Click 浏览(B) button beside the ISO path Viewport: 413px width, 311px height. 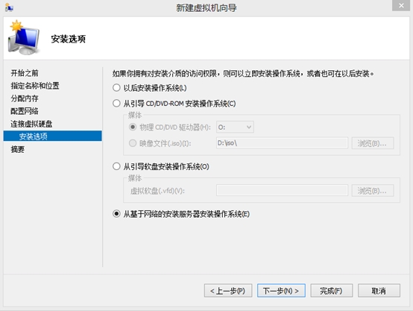373,143
